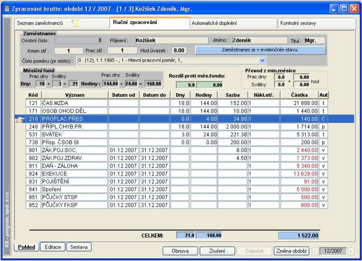Click the 'Zaměstnanec je v evidenčním stavu' button
The image size is (362, 261).
point(261,50)
